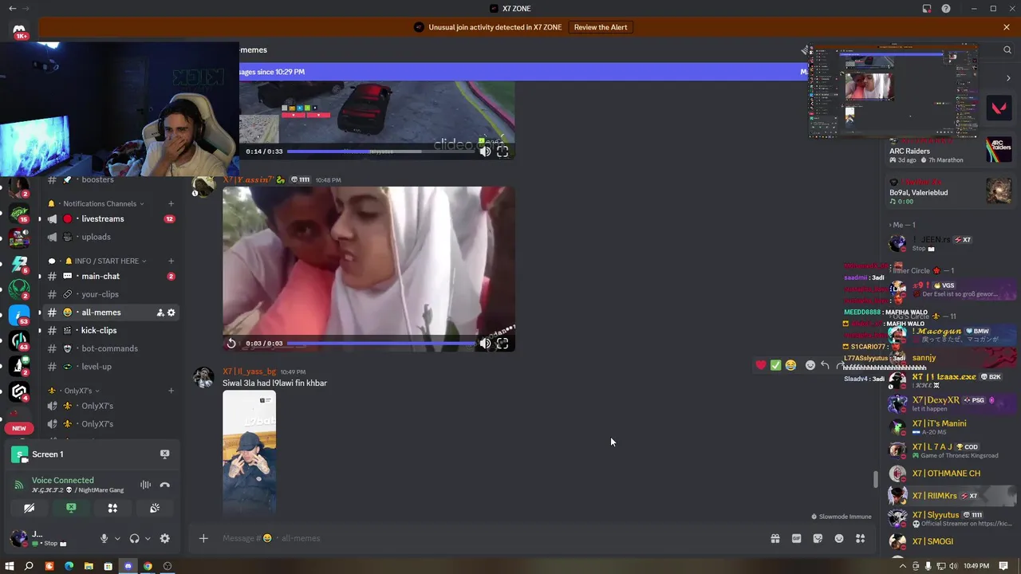Reply to the message with the left arrow icon

tap(826, 365)
